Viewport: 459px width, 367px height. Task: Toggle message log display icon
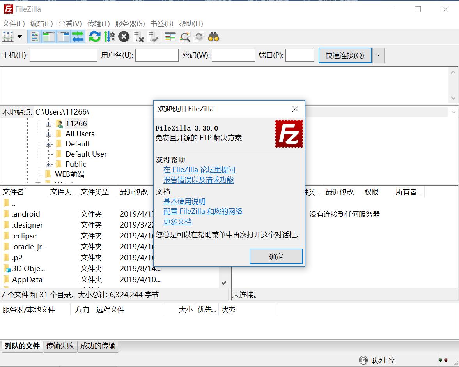tap(35, 37)
